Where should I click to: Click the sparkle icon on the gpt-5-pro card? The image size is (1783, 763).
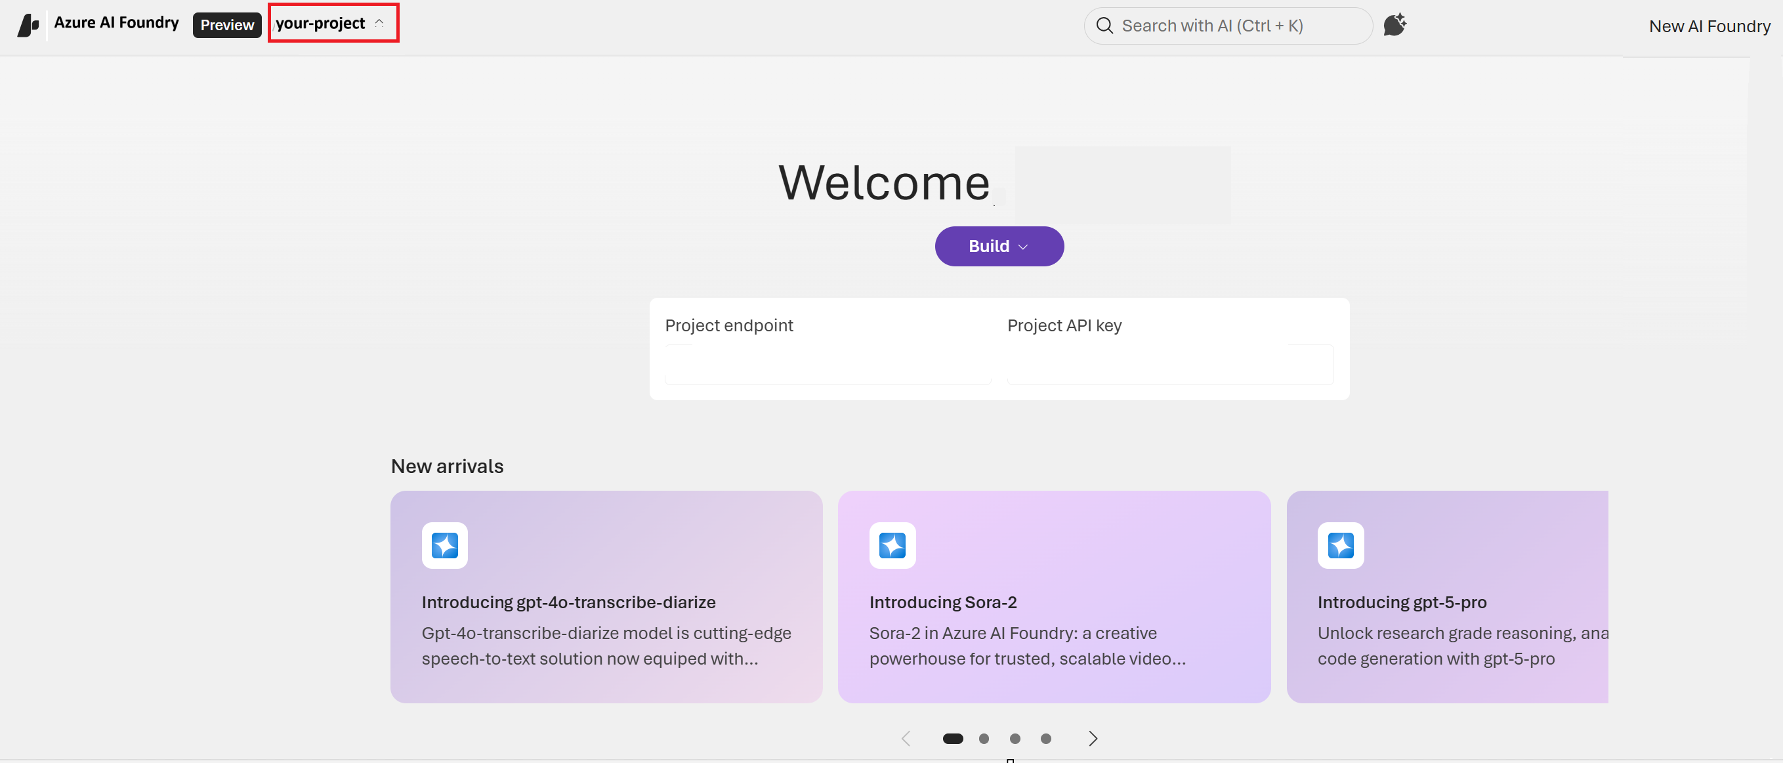pos(1341,545)
